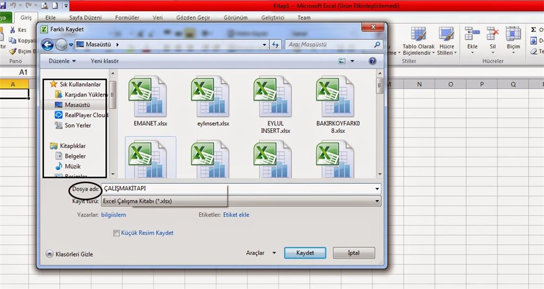Click the change view icon in dialog toolbar
This screenshot has width=544, height=289.
342,61
